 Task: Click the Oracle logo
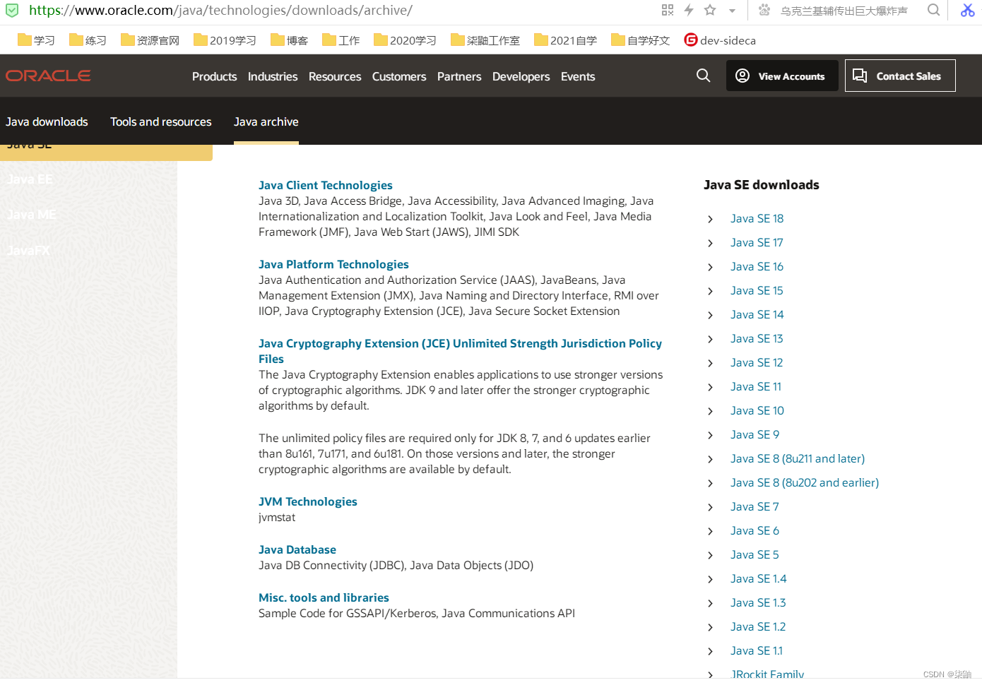(x=48, y=76)
